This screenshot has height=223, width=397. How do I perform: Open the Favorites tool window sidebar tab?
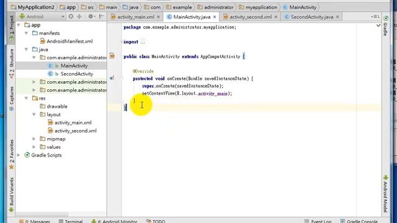tap(12, 154)
